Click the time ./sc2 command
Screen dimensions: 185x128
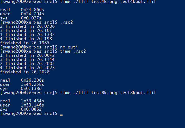(73, 51)
